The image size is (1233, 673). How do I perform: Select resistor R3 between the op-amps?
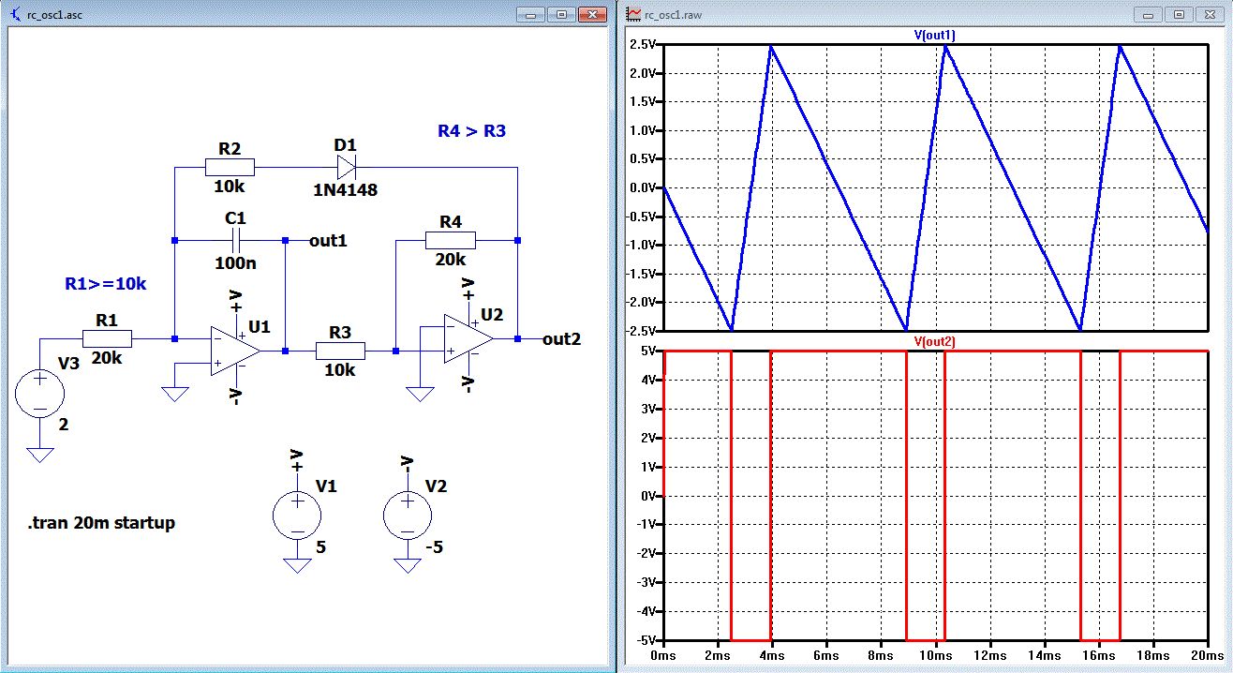pyautogui.click(x=340, y=351)
